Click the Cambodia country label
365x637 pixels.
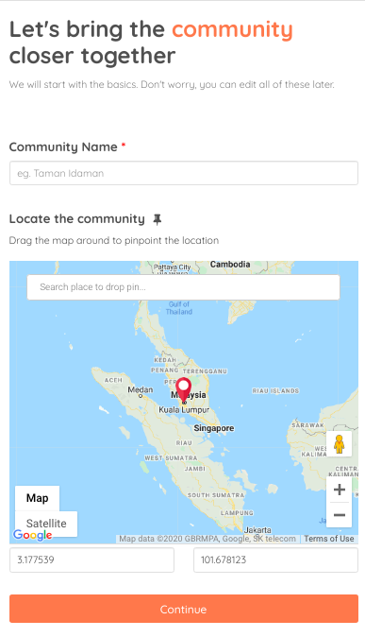[x=230, y=265]
